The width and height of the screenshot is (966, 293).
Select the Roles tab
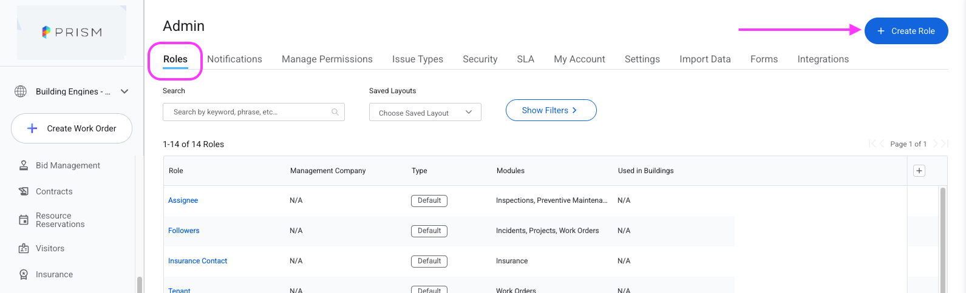[x=175, y=59]
